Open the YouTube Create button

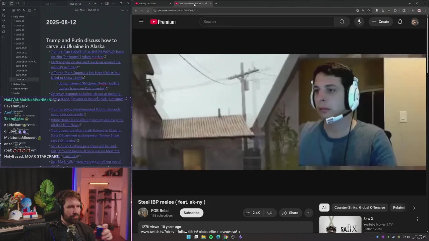point(380,22)
